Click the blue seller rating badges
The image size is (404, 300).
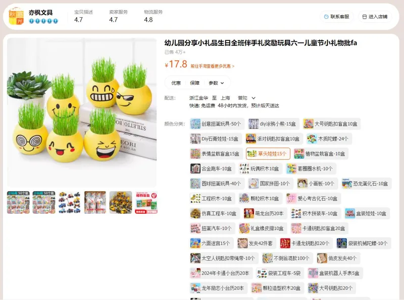(x=43, y=21)
